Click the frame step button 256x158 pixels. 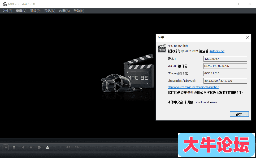(39, 147)
